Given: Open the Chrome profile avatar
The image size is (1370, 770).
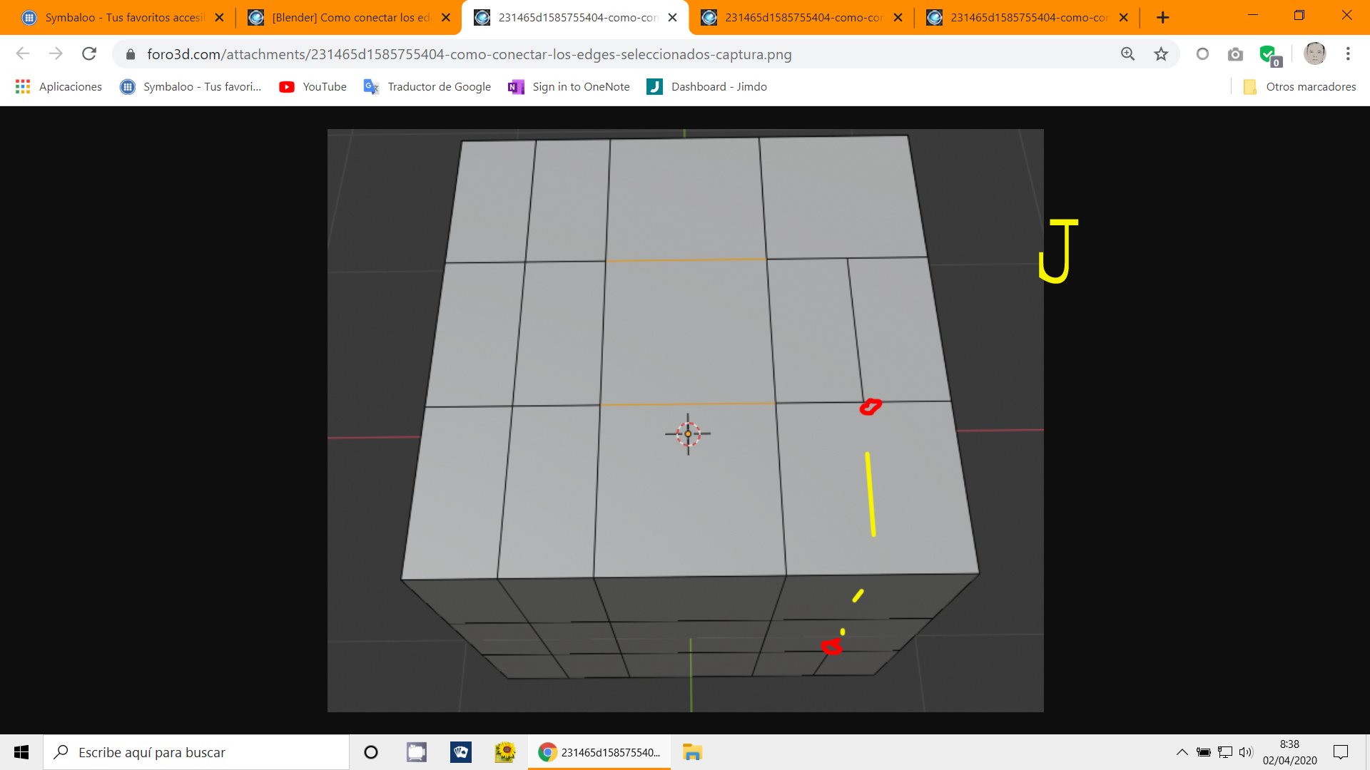Looking at the screenshot, I should (1314, 53).
